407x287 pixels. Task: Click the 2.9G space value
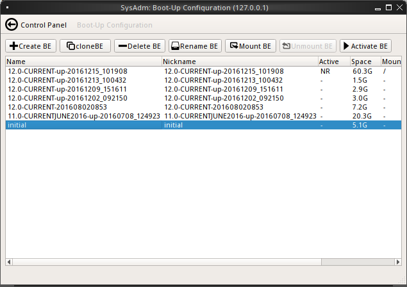360,89
